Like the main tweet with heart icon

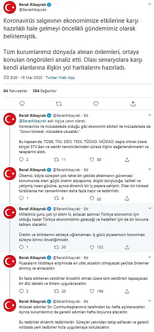(x=96, y=104)
